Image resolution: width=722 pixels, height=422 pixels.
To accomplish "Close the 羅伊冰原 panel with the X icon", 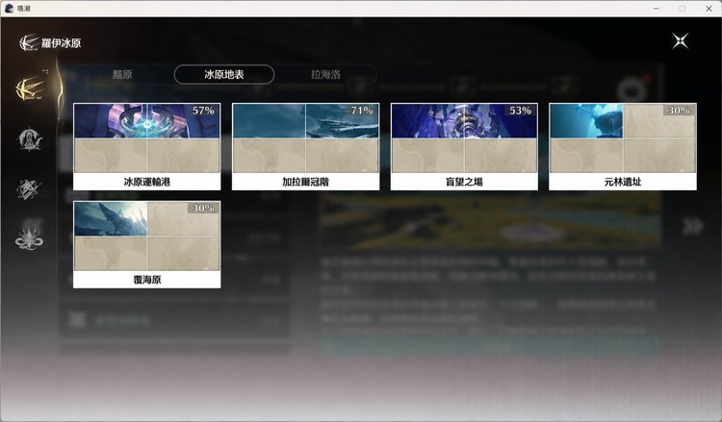I will tap(680, 41).
